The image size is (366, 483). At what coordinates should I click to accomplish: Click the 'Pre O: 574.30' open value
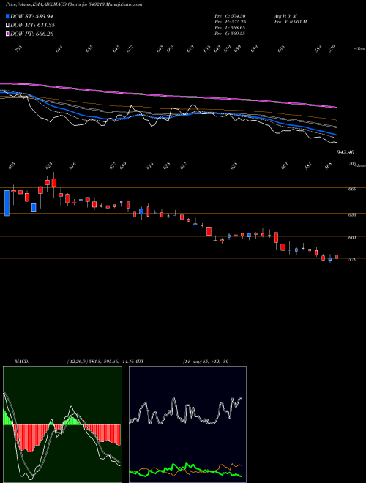[x=230, y=16]
